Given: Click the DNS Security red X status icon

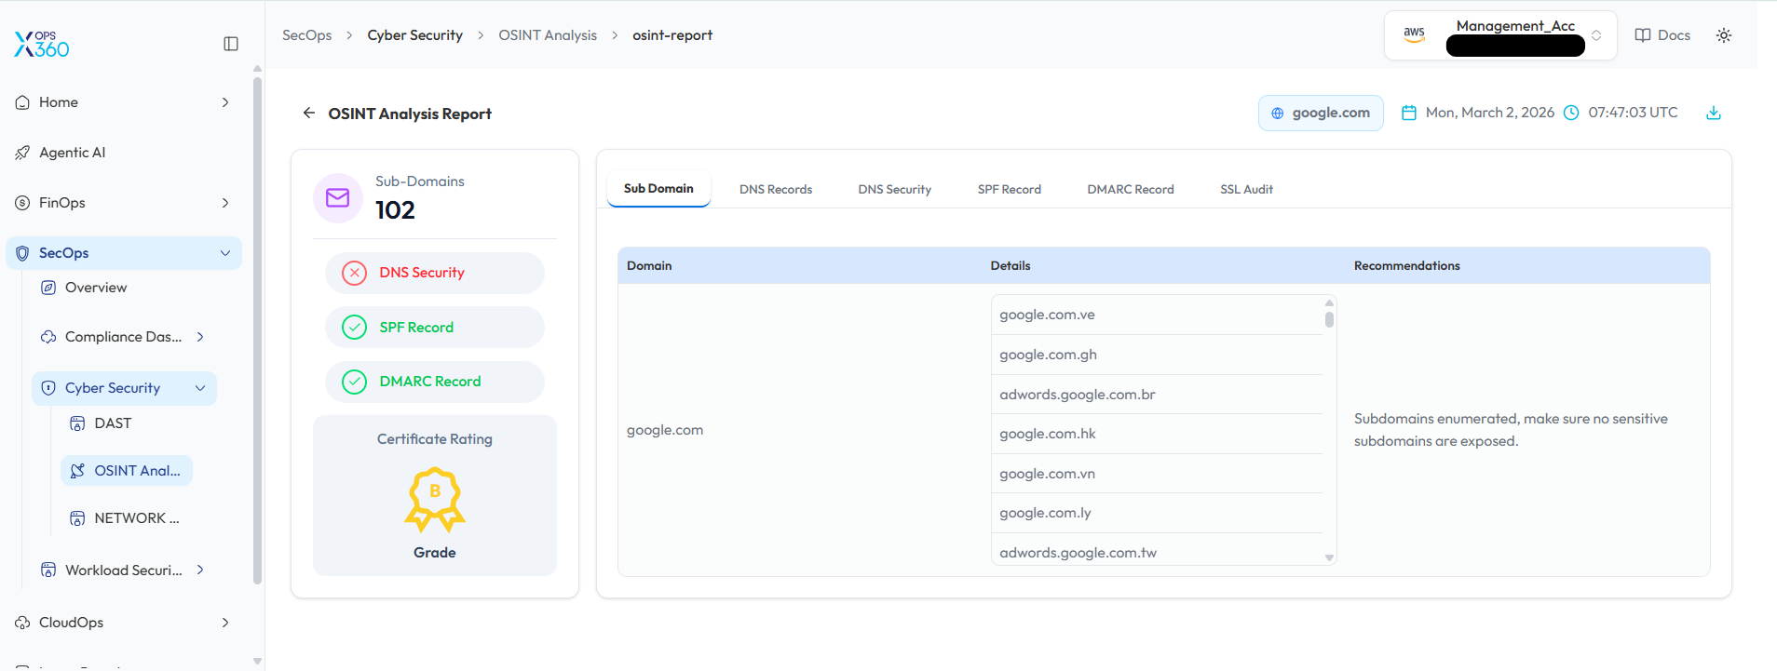Looking at the screenshot, I should [354, 273].
